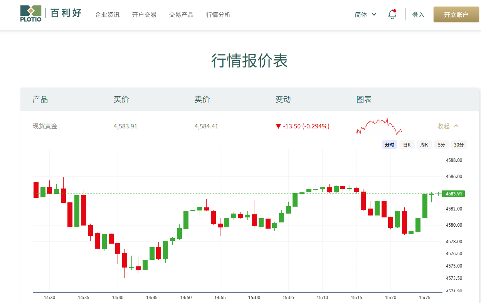Open the 简体 language dropdown

(365, 14)
